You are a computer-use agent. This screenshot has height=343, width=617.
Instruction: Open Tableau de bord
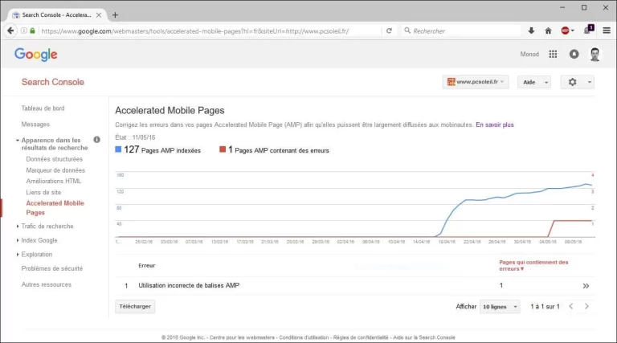point(43,108)
